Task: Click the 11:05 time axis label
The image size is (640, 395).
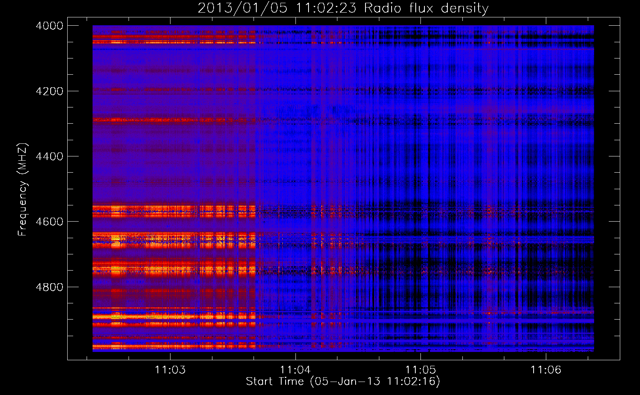Action: (x=420, y=370)
